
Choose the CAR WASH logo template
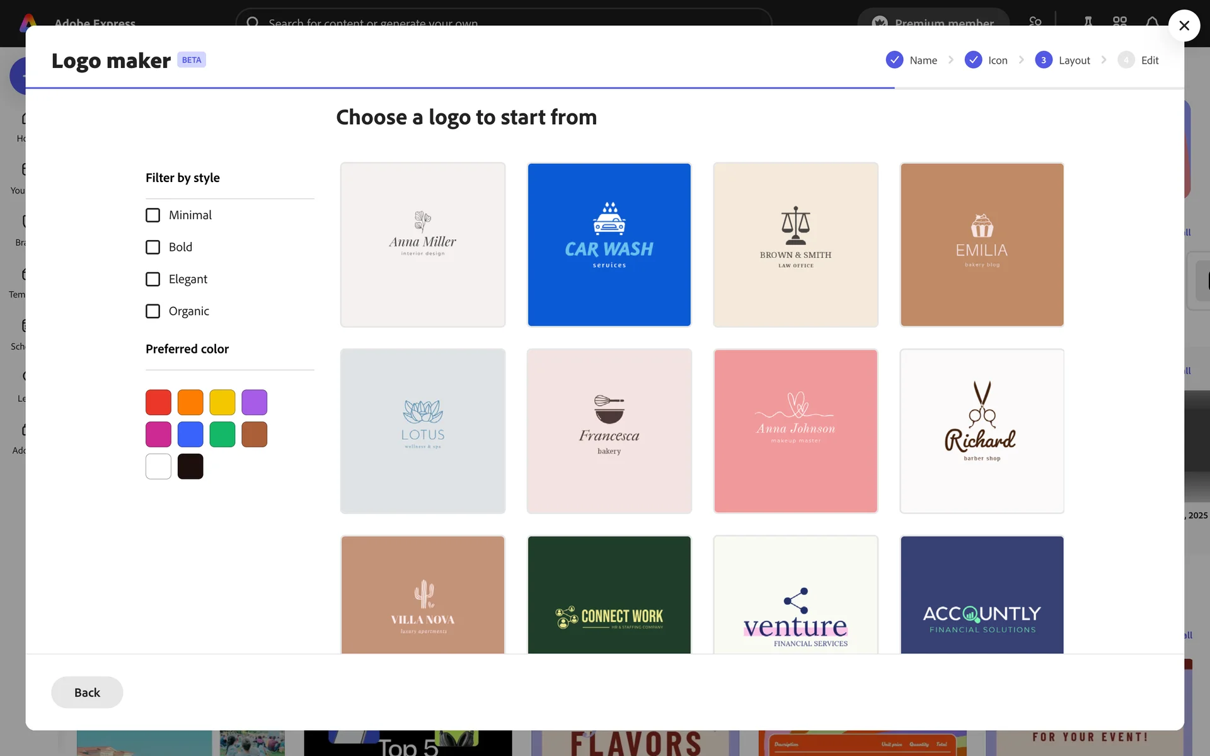click(x=609, y=244)
